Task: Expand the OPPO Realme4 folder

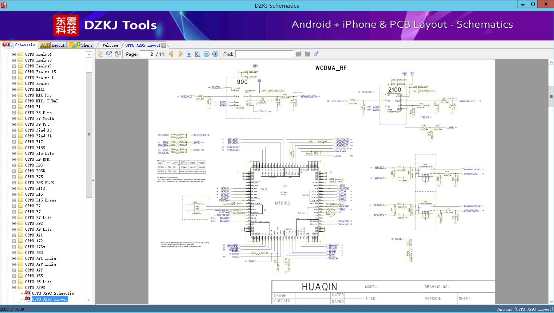Action: (14, 54)
